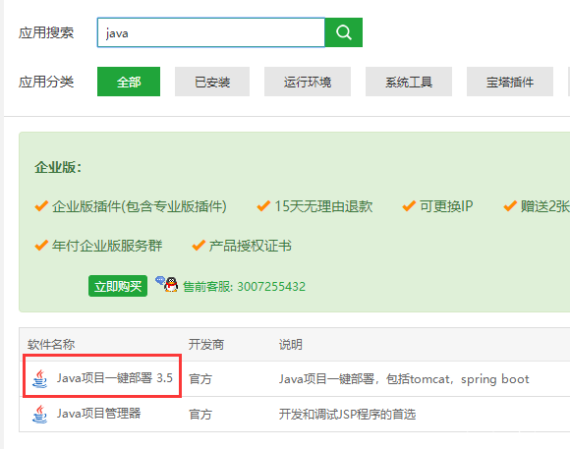Click 可更换IP feature text
The width and height of the screenshot is (570, 449).
(x=446, y=206)
